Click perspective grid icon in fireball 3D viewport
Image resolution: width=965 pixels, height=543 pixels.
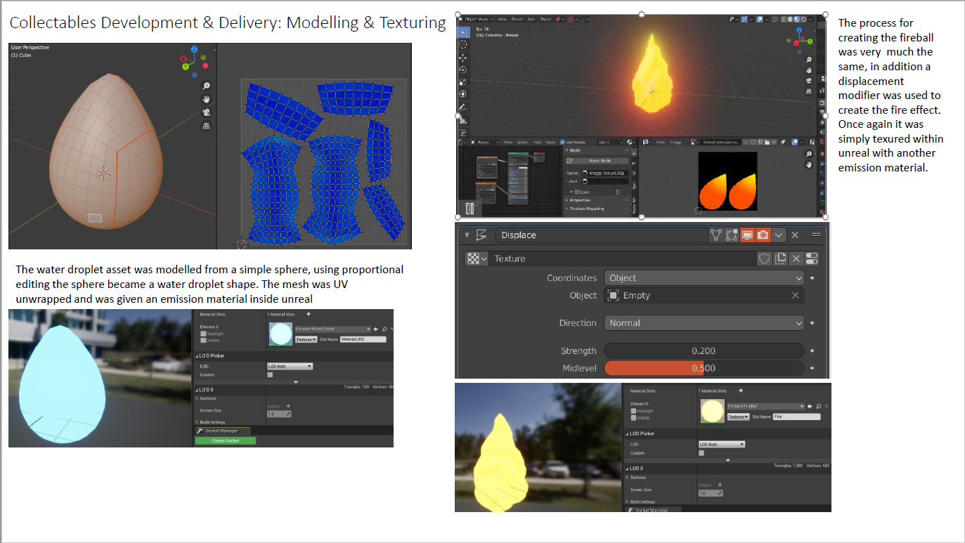[809, 91]
